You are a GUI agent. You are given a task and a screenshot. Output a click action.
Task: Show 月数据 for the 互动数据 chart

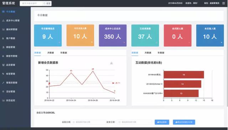pos(148,53)
